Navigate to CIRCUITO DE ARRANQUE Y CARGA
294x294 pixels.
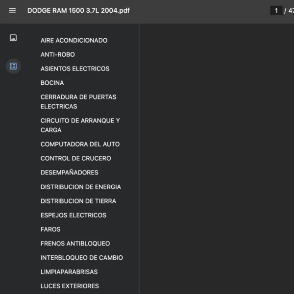(x=80, y=125)
